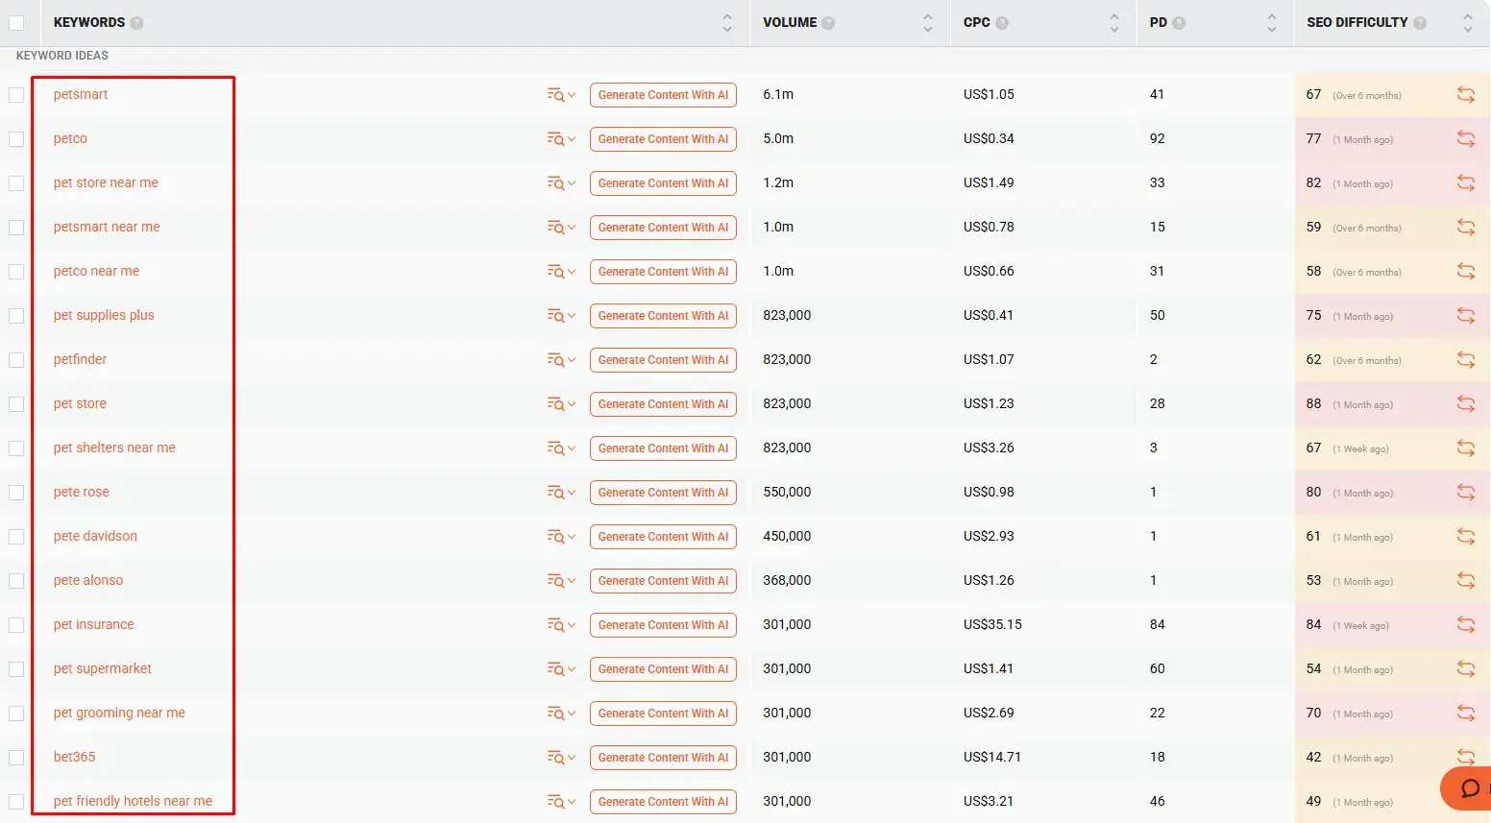Generate Content With AI for pet supplies plus
1491x823 pixels.
663,315
